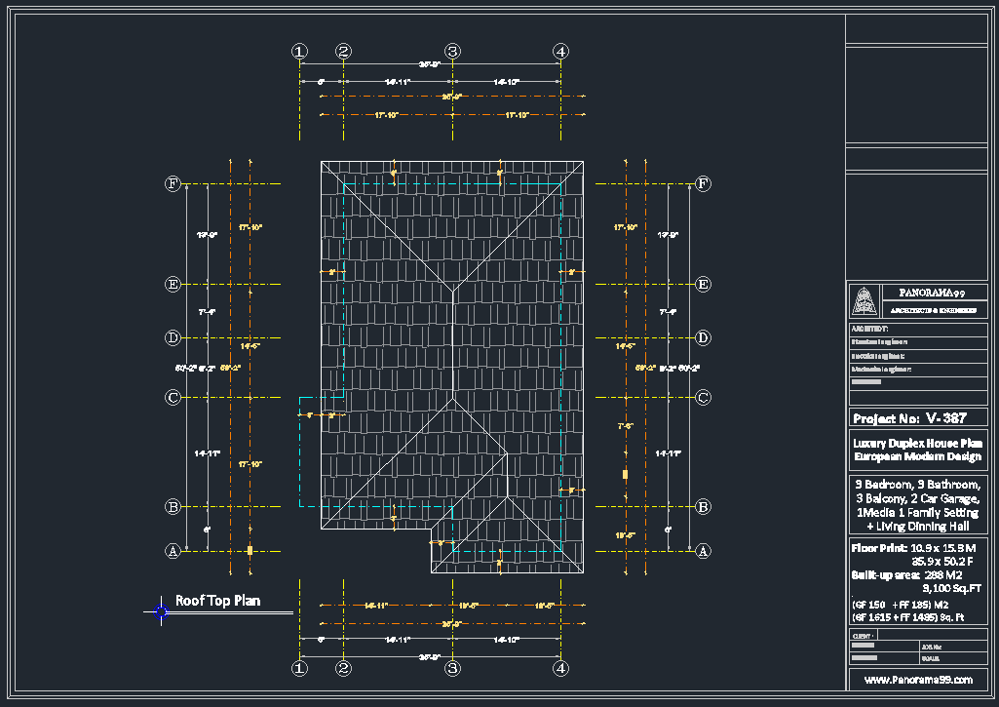Screen dimensions: 999x707
Task: Click grid bubble C on the right side
Action: 703,398
